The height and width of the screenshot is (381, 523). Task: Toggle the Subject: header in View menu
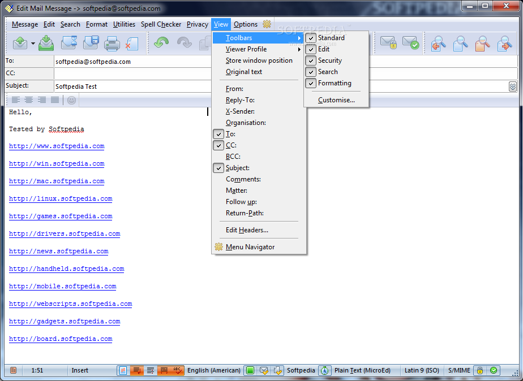coord(259,168)
